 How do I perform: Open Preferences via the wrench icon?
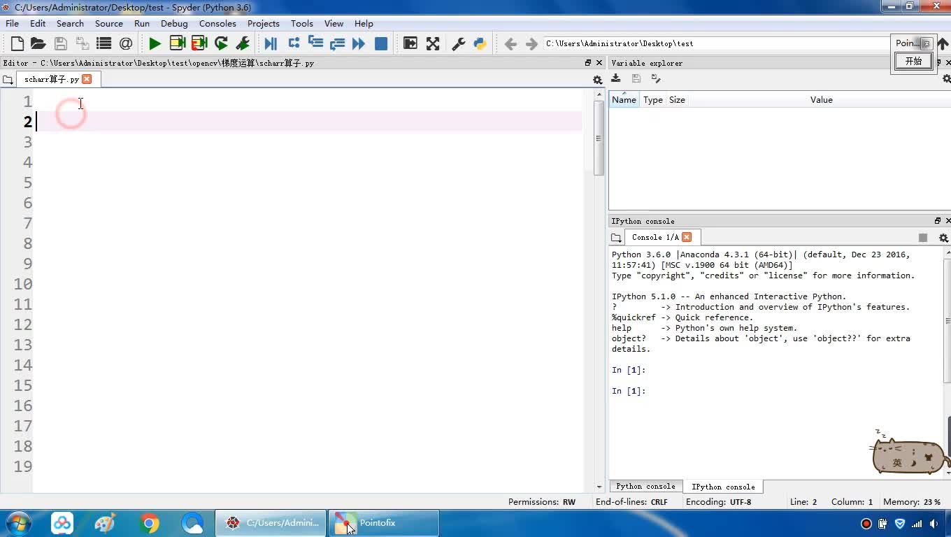(459, 43)
